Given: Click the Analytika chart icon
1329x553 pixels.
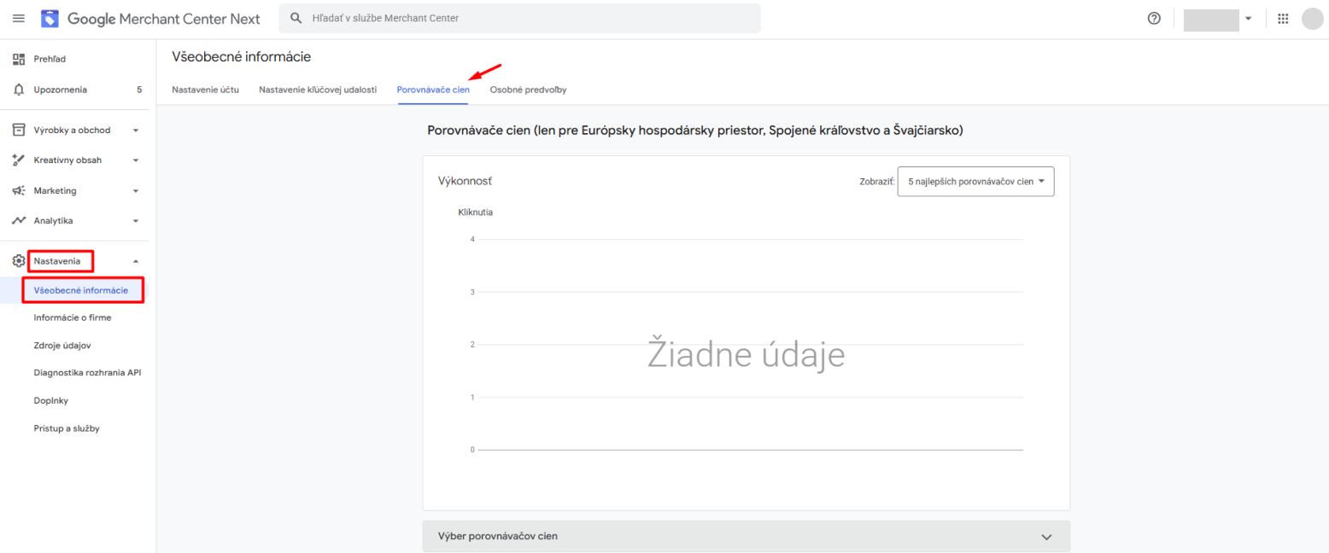Looking at the screenshot, I should pyautogui.click(x=19, y=221).
